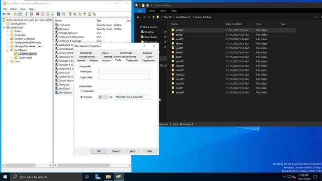Click Cancel in Abe Jackson Properties
Image resolution: width=322 pixels, height=181 pixels.
[x=116, y=151]
